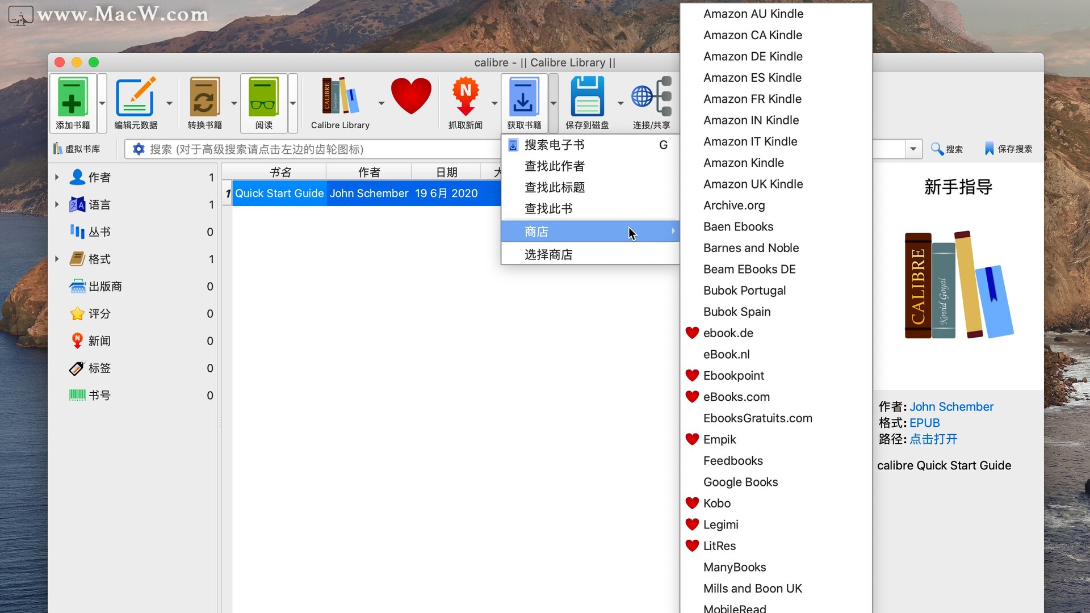Viewport: 1090px width, 613px height.
Task: Select ManyBooks store entry
Action: tap(775, 567)
